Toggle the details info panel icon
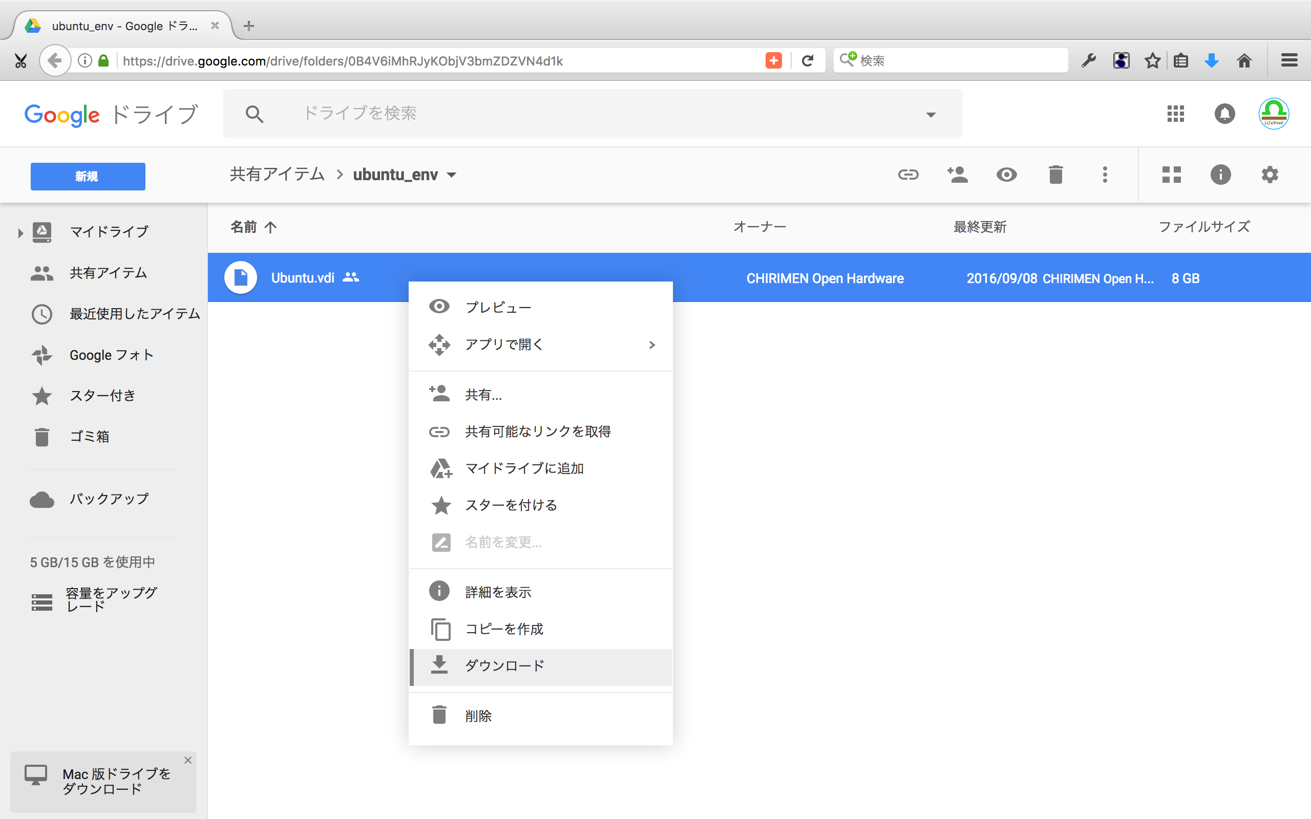Screen dimensions: 1311x819 coord(1220,175)
